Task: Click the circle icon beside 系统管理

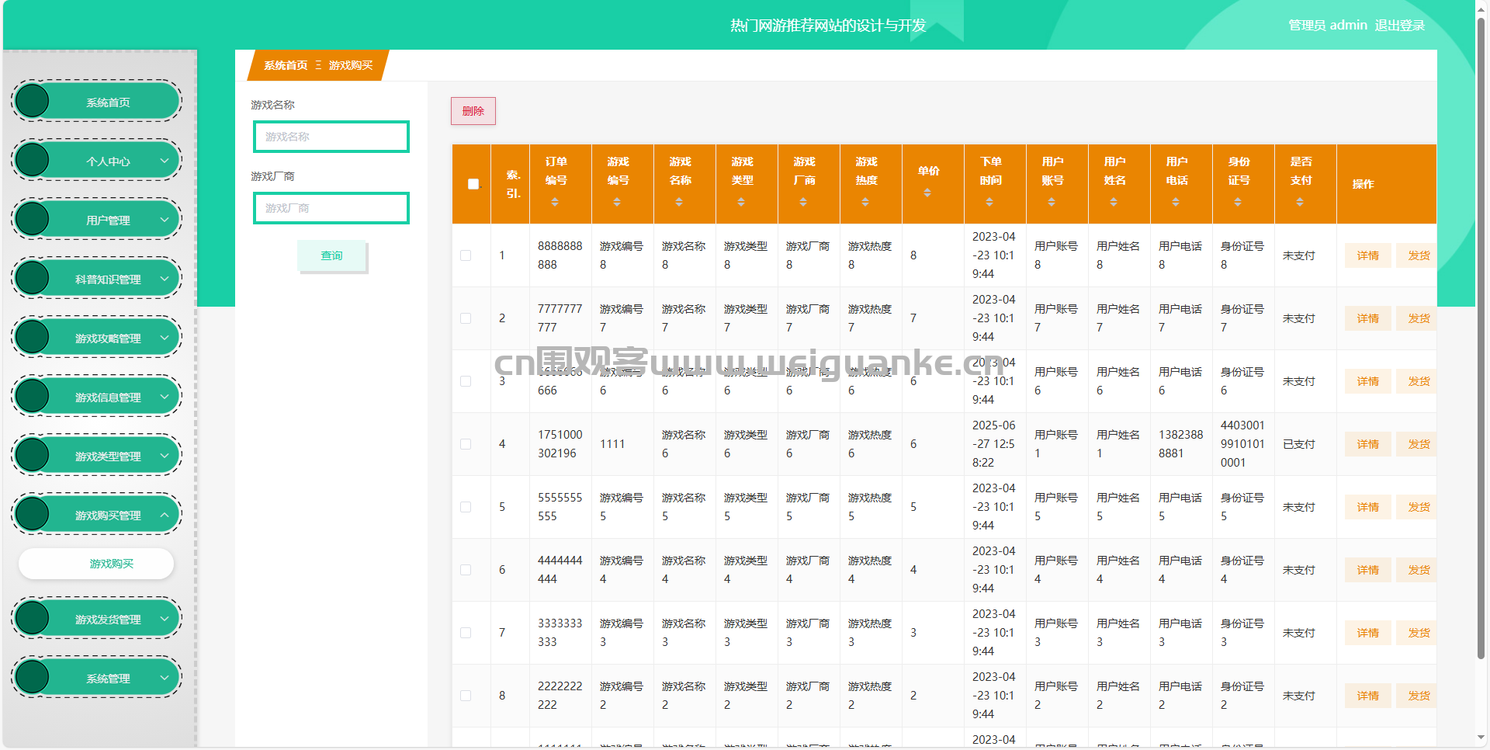Action: [33, 677]
